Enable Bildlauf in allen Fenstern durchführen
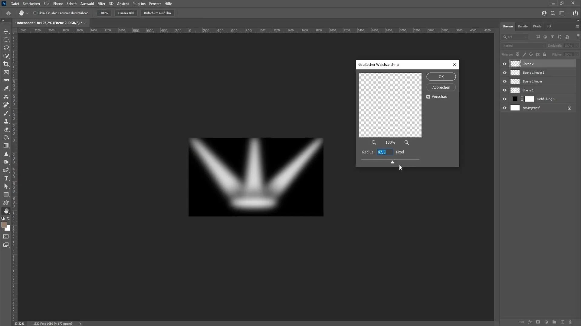 coord(35,13)
